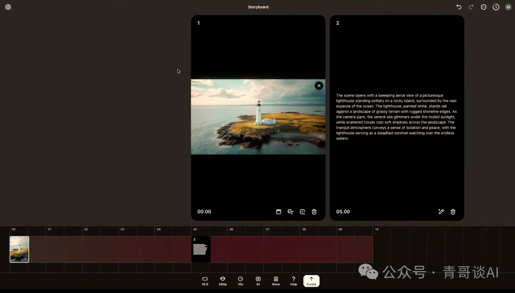Click the image-to-text icon on card 1

pos(290,212)
